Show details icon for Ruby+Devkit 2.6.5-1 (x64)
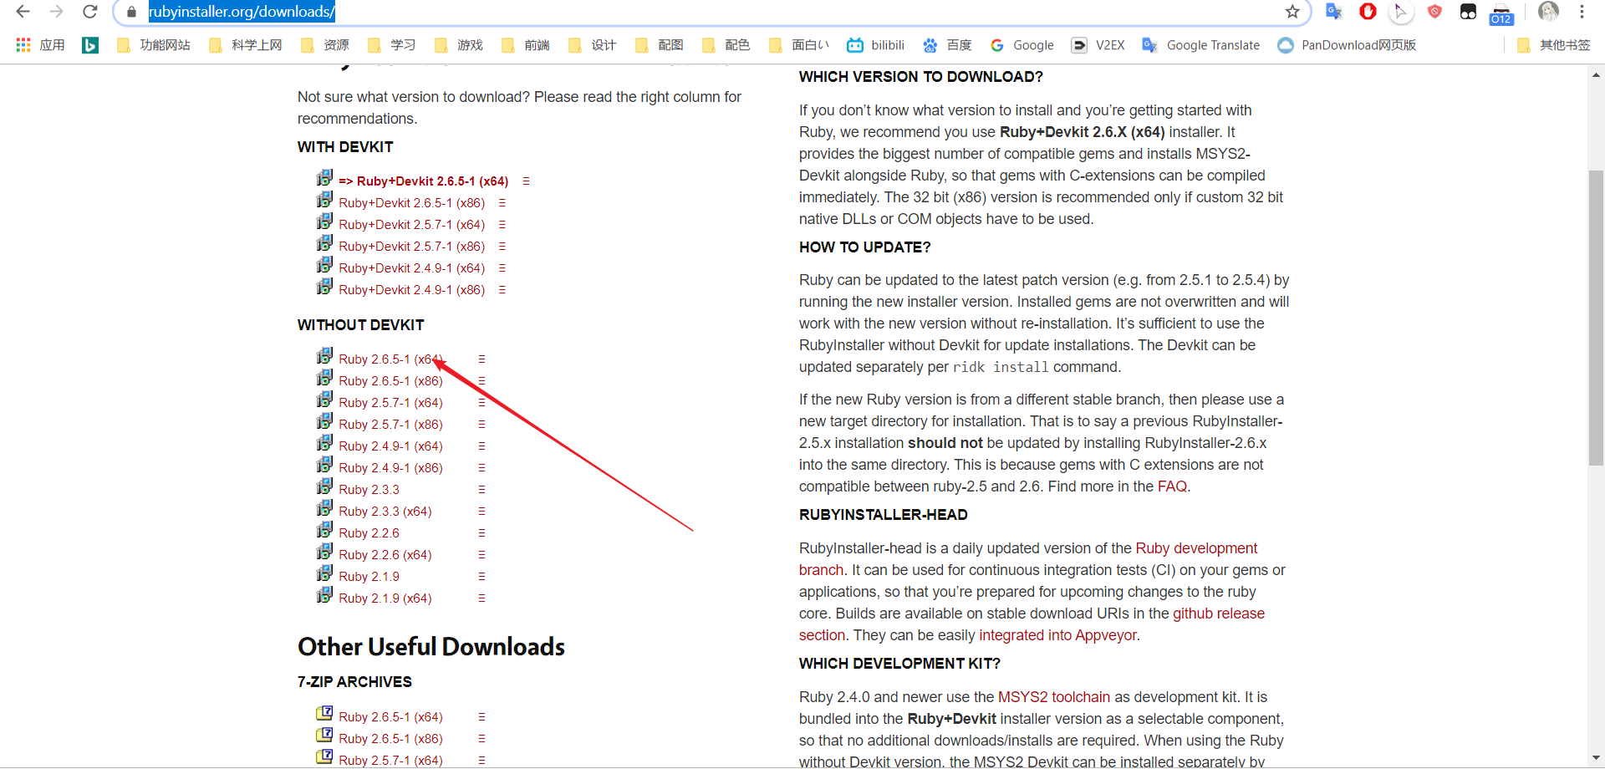This screenshot has height=769, width=1605. point(526,181)
